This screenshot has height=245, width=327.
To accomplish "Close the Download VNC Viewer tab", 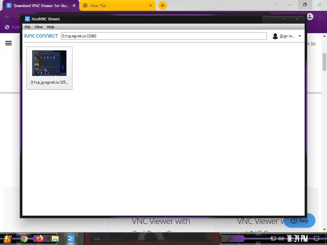I will (74, 6).
